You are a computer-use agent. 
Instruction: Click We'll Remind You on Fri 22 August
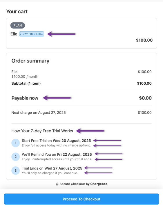(x=57, y=154)
